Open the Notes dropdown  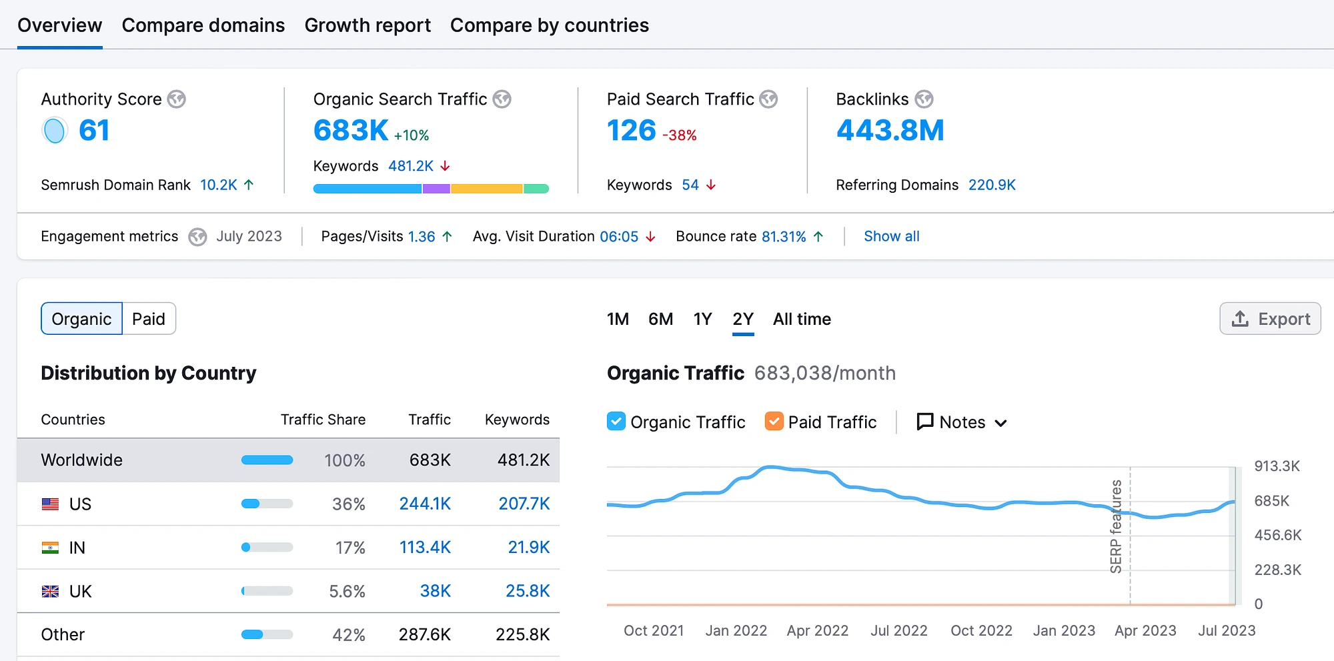point(961,422)
